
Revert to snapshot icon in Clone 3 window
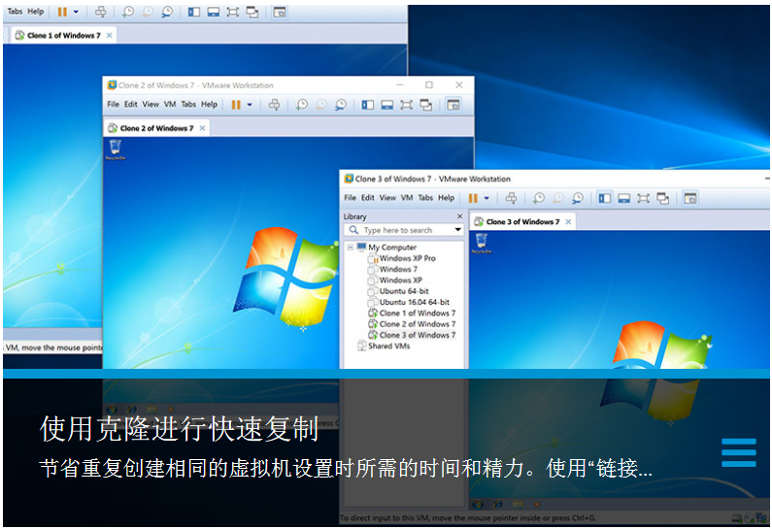(558, 198)
